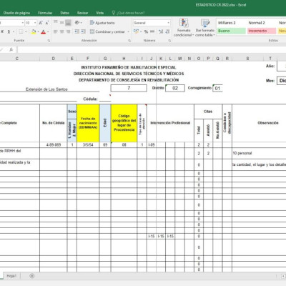Increase font size with the enlarge A icon
The width and height of the screenshot is (286, 286).
[x=41, y=23]
